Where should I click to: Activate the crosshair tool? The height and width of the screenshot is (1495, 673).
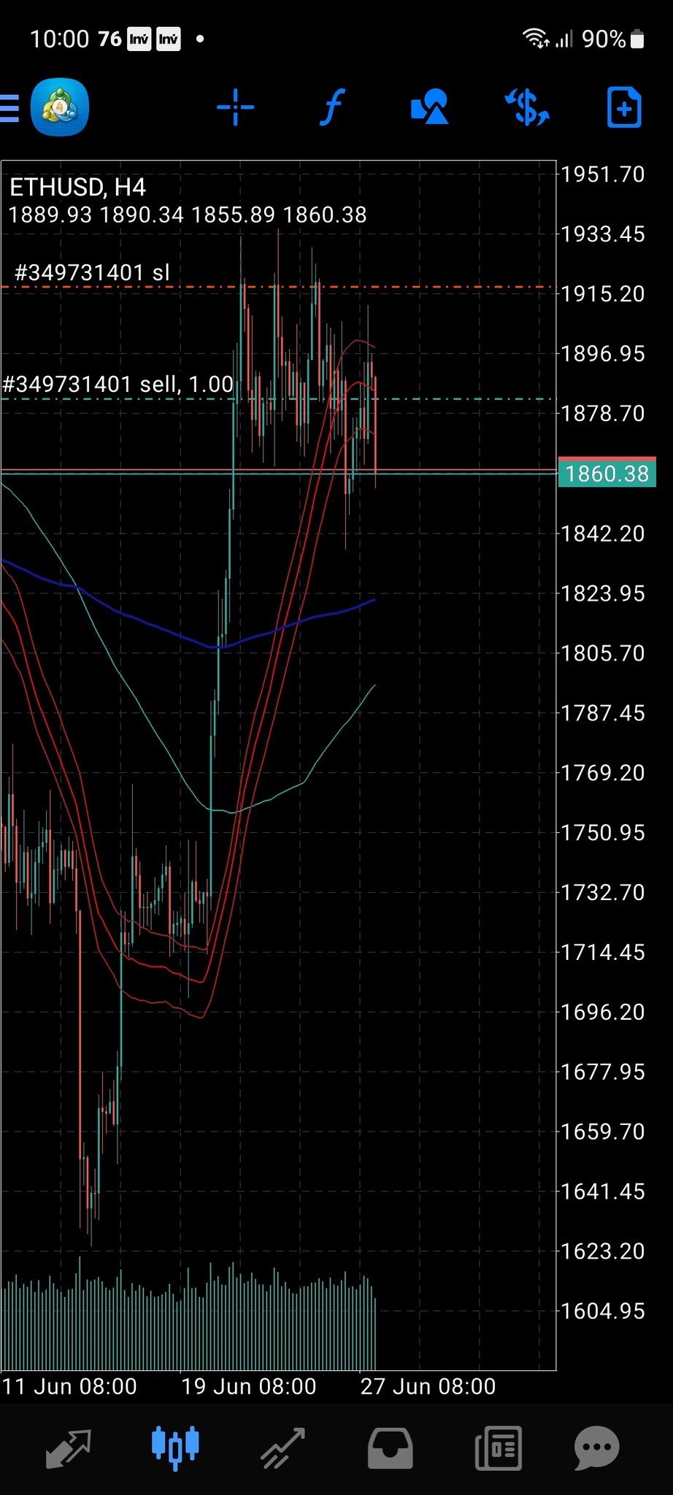[235, 108]
